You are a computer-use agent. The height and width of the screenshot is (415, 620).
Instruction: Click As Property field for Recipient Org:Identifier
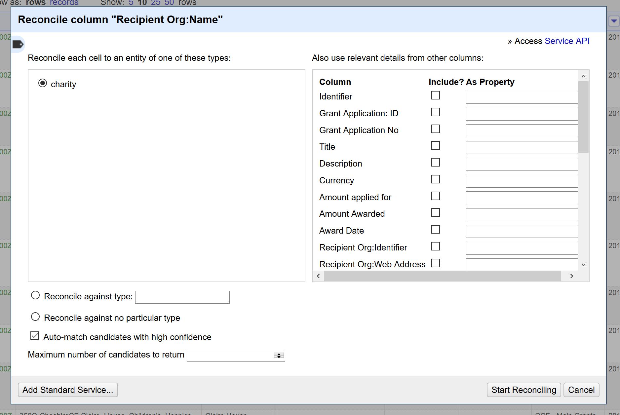point(522,248)
